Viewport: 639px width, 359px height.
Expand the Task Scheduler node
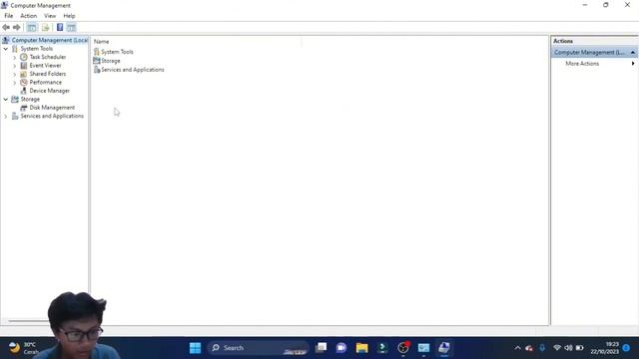coord(15,57)
